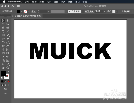
Task: Select the Rectangle tool
Action: click(x=3, y=35)
